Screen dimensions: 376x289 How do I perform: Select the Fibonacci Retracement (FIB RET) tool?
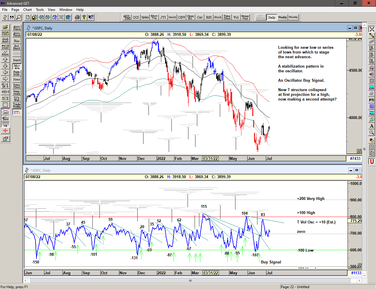click(x=372, y=49)
